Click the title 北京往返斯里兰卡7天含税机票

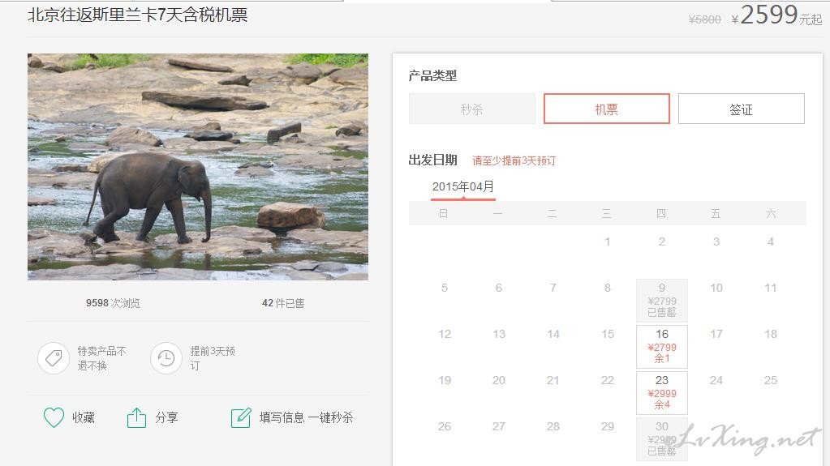click(x=138, y=15)
